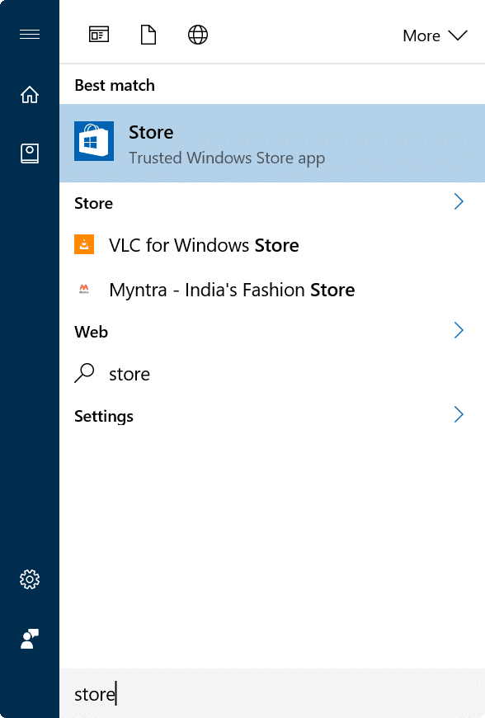This screenshot has height=718, width=485.
Task: Open Settings gear icon in the sidebar
Action: 30,579
